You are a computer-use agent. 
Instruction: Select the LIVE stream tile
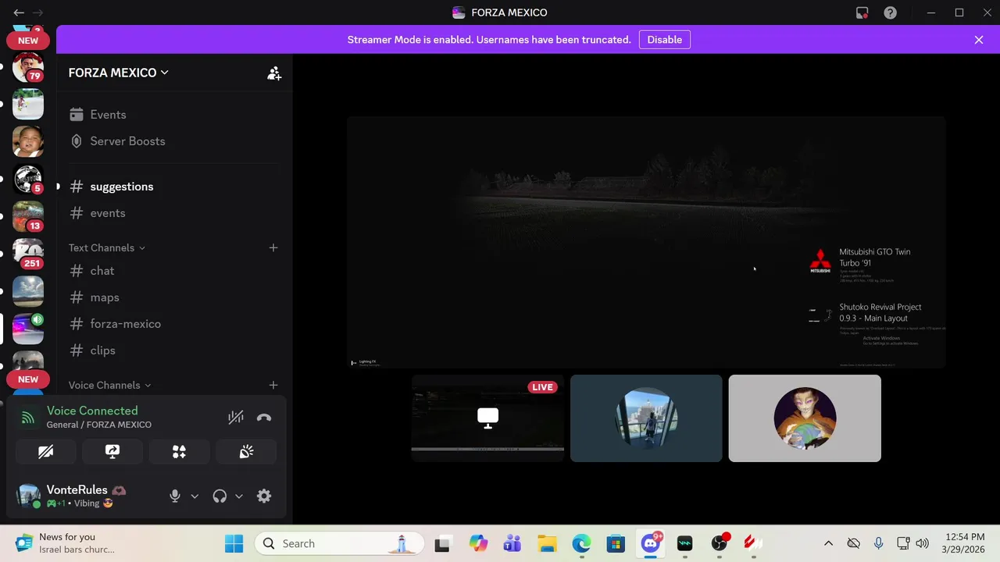tap(487, 418)
